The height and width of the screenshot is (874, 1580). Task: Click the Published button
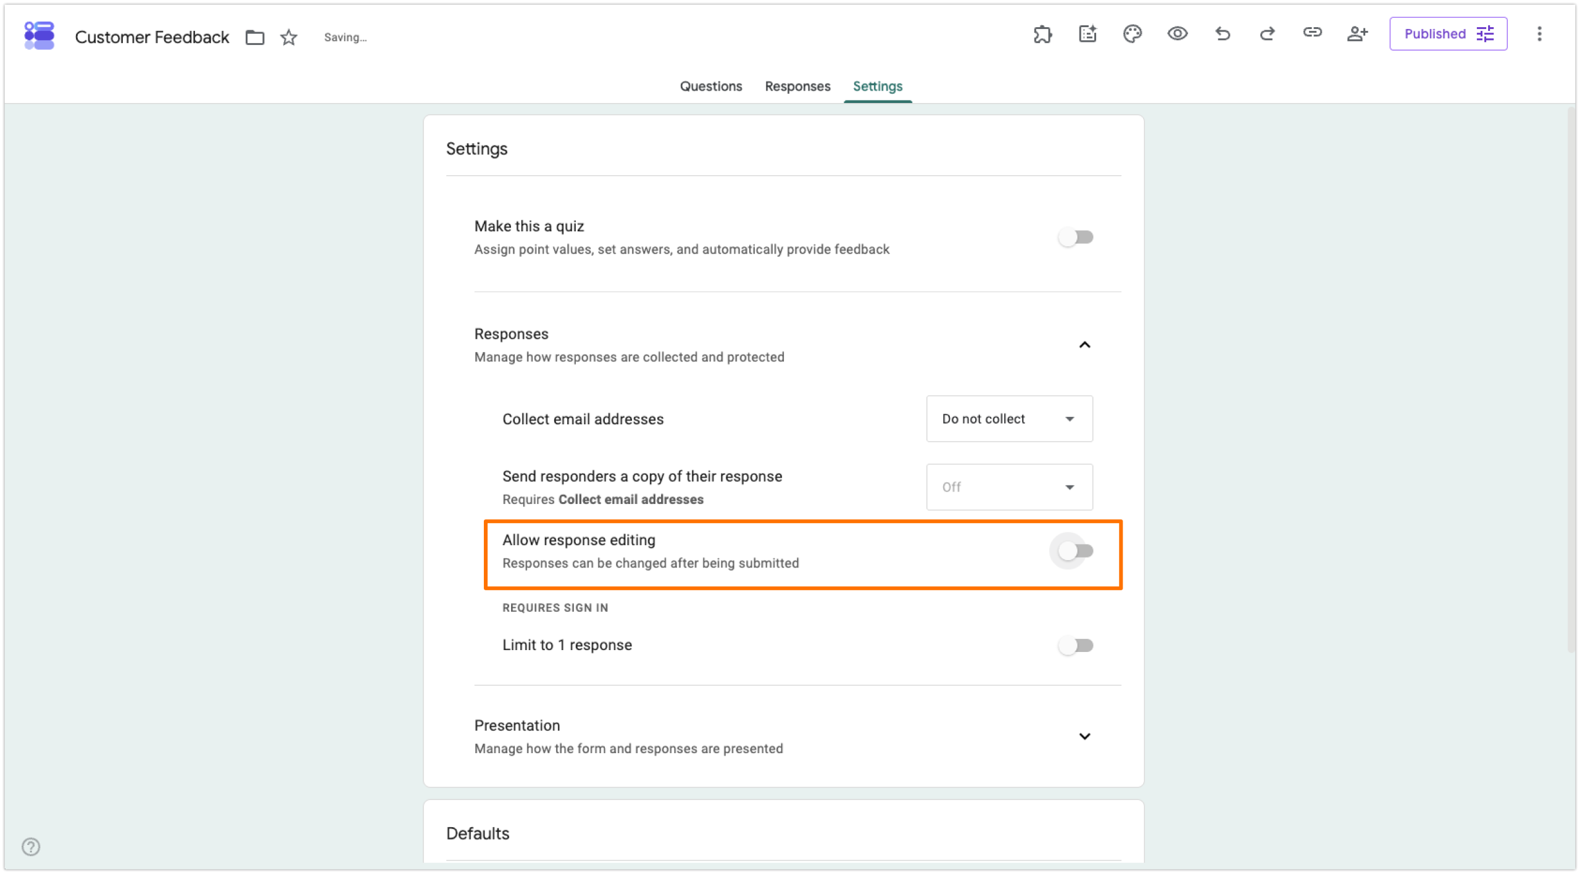coord(1448,34)
